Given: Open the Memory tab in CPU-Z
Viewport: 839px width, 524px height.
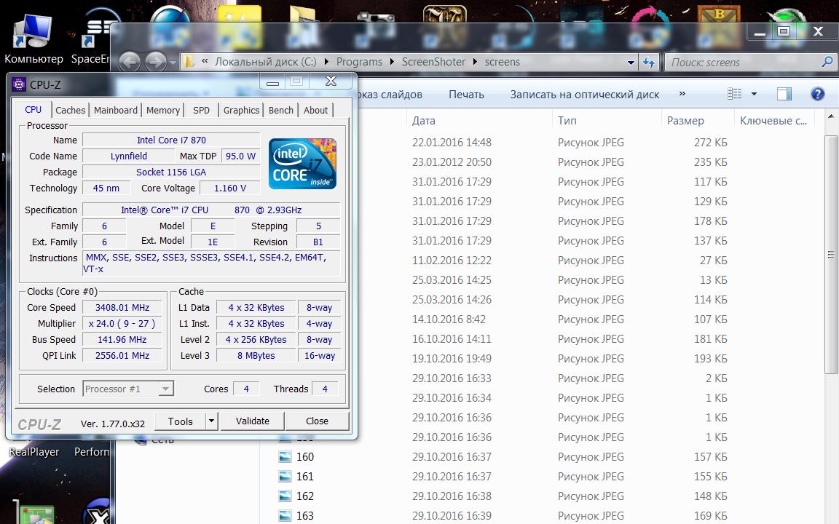Looking at the screenshot, I should coord(162,110).
